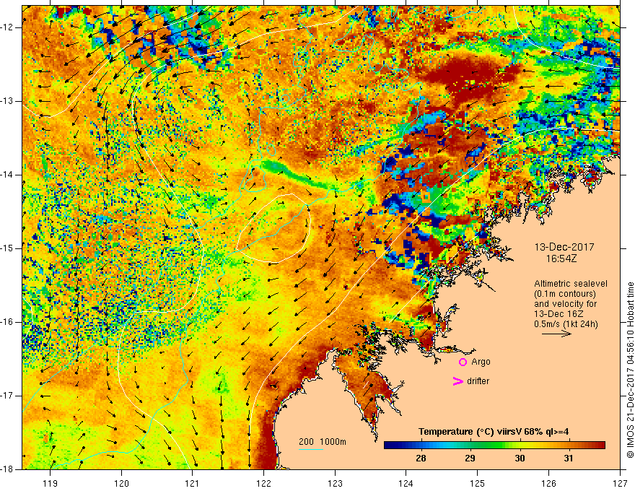Image resolution: width=635 pixels, height=491 pixels.
Task: Click the cyan 200m bathymetry legend line
Action: 311,449
